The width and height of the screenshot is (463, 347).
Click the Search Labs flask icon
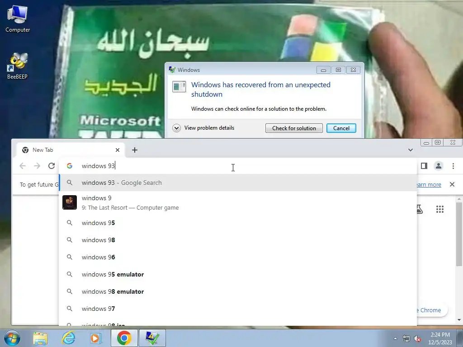tap(420, 209)
